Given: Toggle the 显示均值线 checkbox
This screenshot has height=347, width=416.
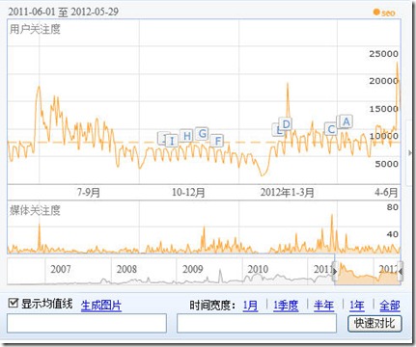Looking at the screenshot, I should pos(13,303).
